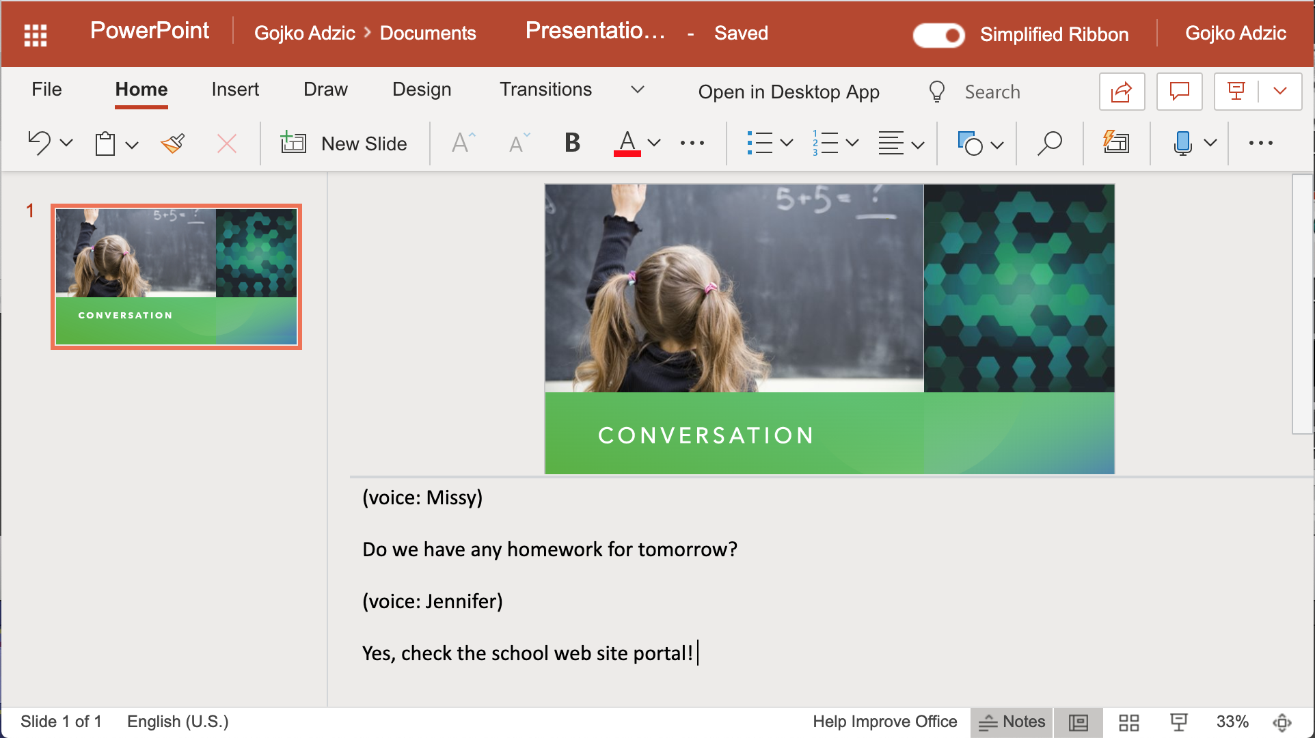Toggle Bold formatting
The height and width of the screenshot is (738, 1315).
click(572, 143)
